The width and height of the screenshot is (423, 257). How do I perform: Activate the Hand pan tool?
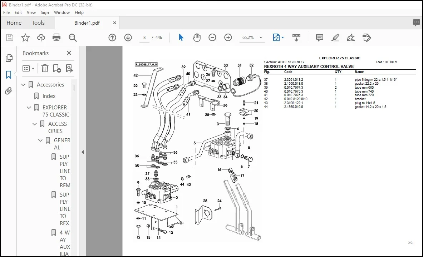coord(197,38)
